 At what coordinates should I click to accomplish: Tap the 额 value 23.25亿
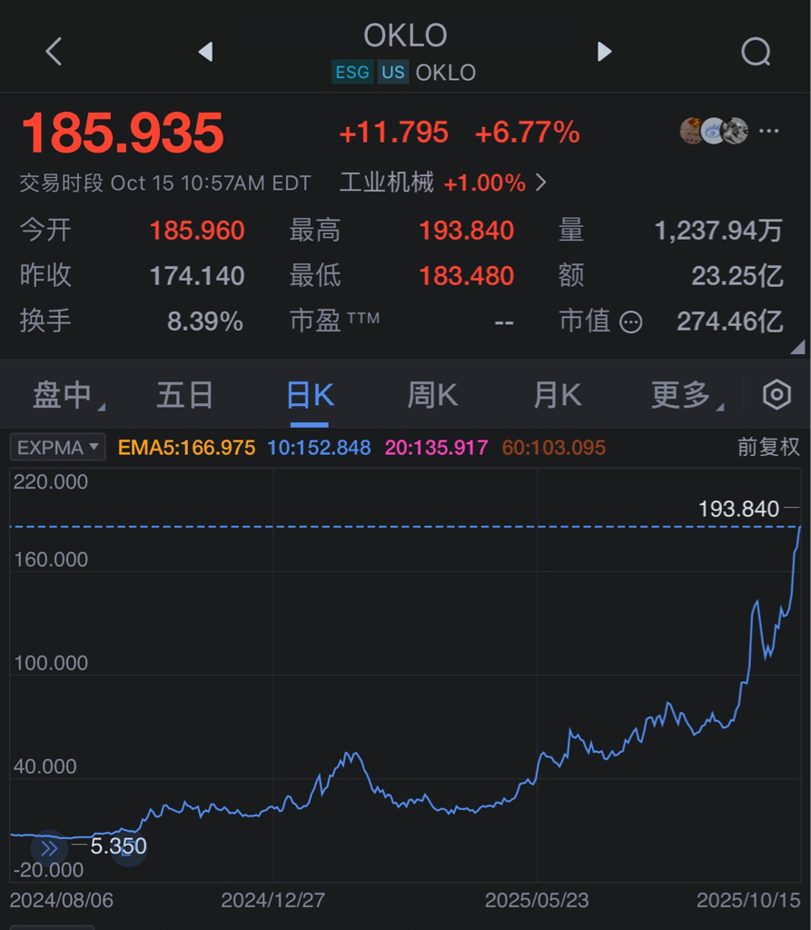click(737, 276)
